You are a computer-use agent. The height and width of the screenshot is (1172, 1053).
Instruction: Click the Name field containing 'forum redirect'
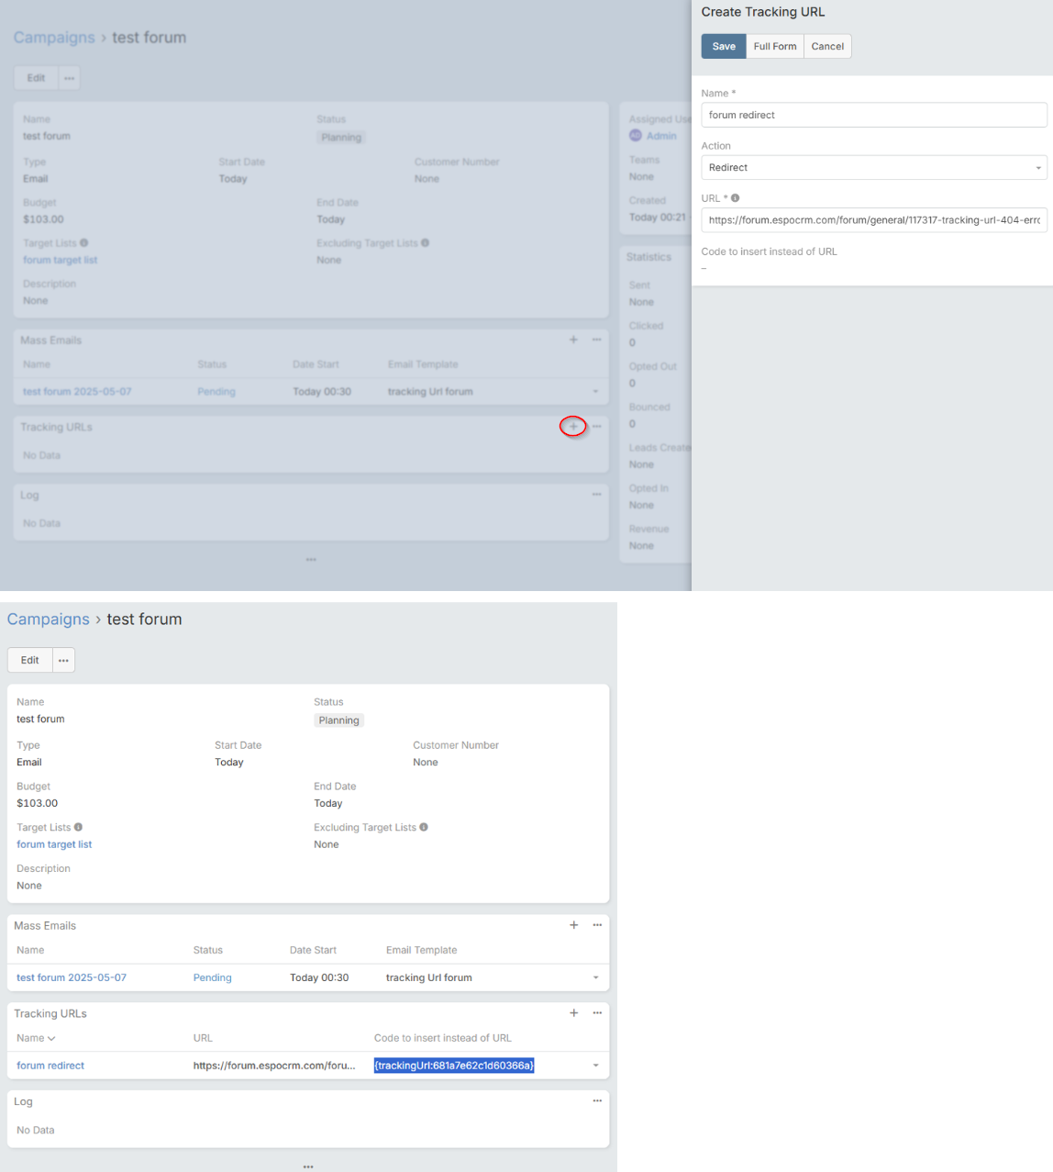[874, 115]
